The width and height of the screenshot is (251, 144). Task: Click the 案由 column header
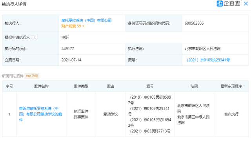tap(111, 86)
